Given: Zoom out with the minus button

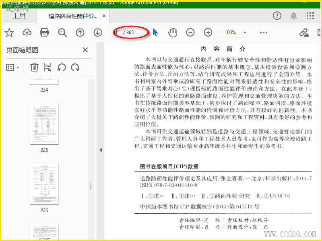Looking at the screenshot, I should 190,33.
